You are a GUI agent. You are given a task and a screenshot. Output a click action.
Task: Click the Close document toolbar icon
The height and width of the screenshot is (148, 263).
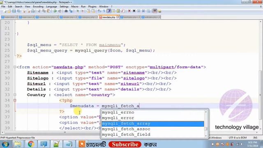(x=24, y=11)
